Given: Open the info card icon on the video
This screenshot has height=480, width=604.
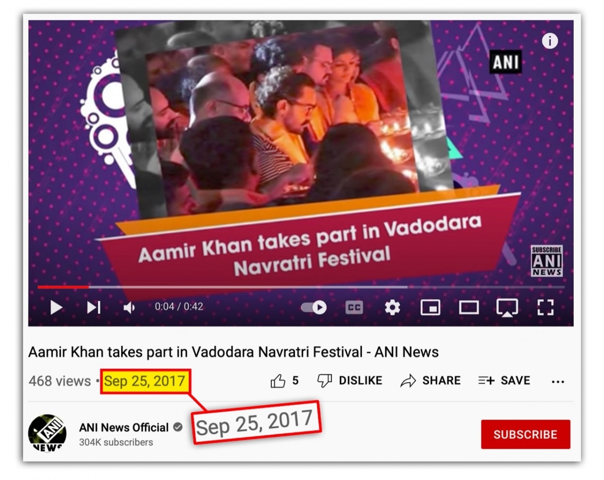Looking at the screenshot, I should 550,41.
